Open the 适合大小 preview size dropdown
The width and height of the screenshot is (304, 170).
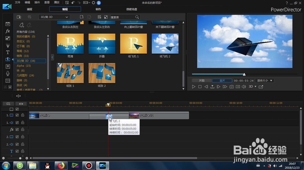[x=265, y=80]
